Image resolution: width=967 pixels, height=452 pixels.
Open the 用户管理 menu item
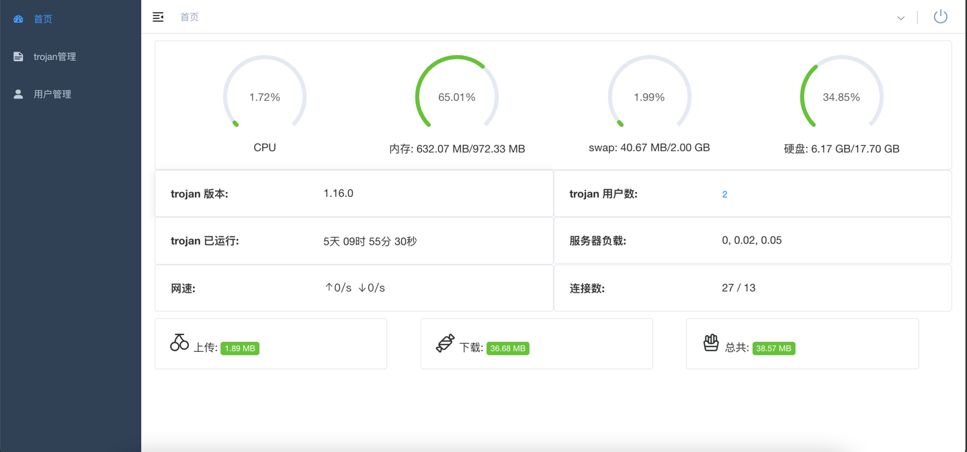click(52, 95)
